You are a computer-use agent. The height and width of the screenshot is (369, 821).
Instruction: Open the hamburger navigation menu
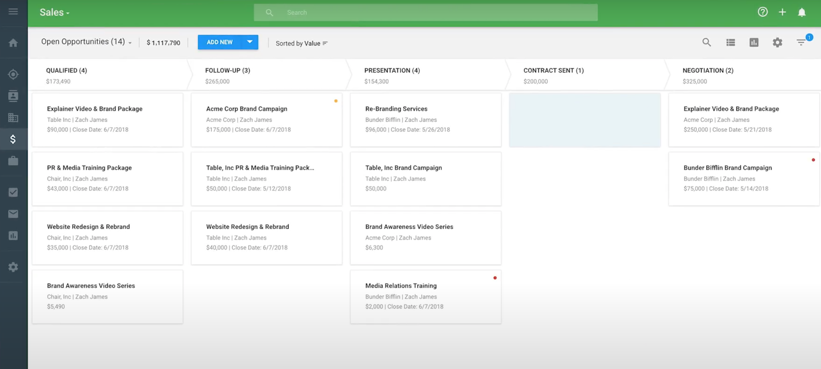click(x=13, y=11)
